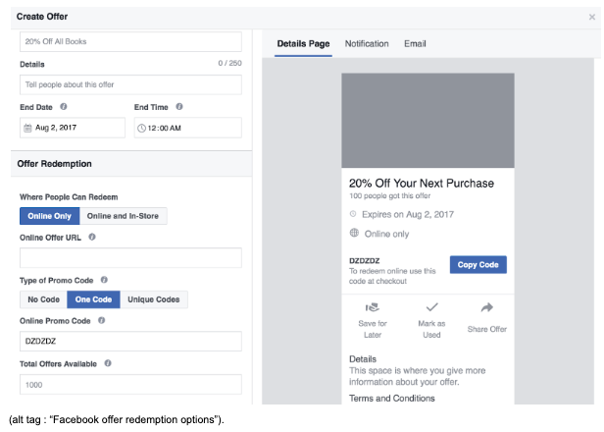
Task: Open the End Date picker field
Action: pos(73,128)
